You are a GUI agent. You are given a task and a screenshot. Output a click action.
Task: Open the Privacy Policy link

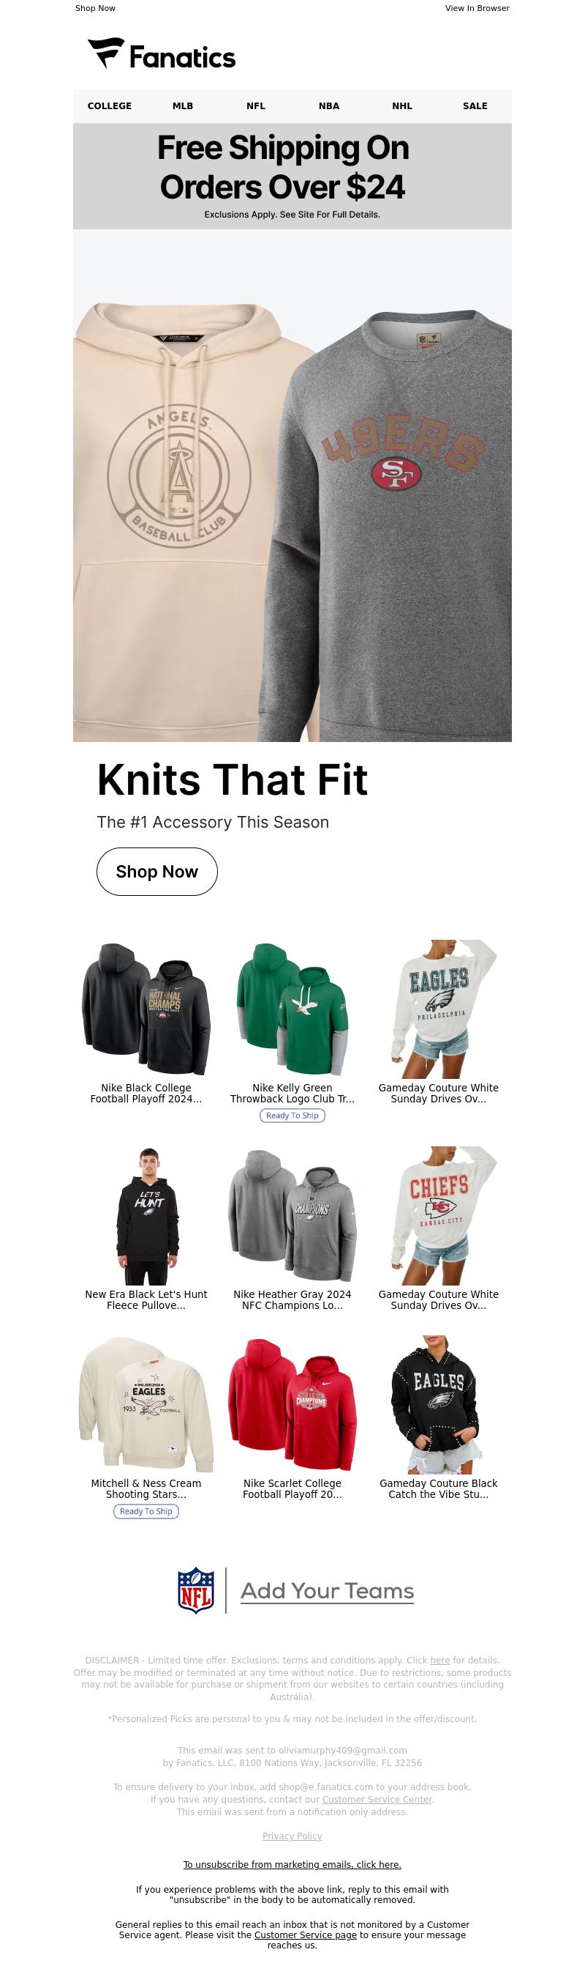click(292, 1836)
